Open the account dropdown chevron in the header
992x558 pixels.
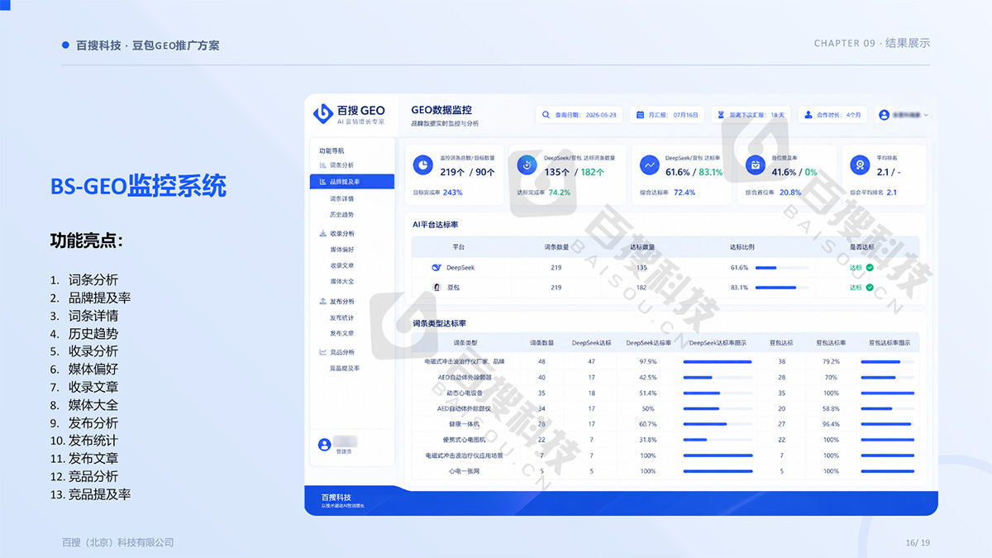pyautogui.click(x=927, y=115)
